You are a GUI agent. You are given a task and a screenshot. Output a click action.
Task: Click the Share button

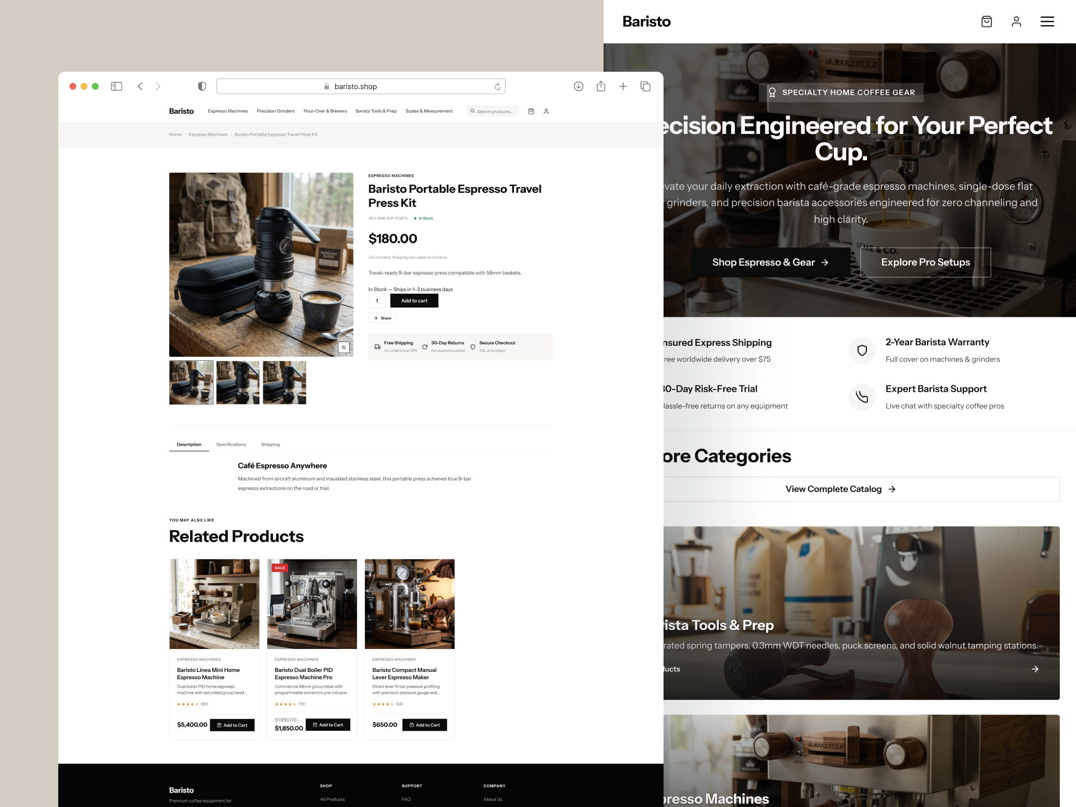point(382,318)
